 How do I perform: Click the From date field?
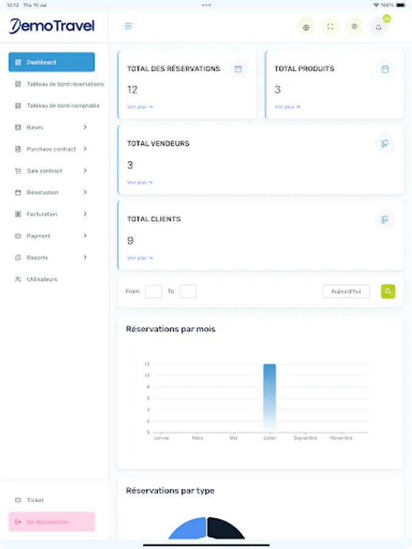pyautogui.click(x=153, y=292)
